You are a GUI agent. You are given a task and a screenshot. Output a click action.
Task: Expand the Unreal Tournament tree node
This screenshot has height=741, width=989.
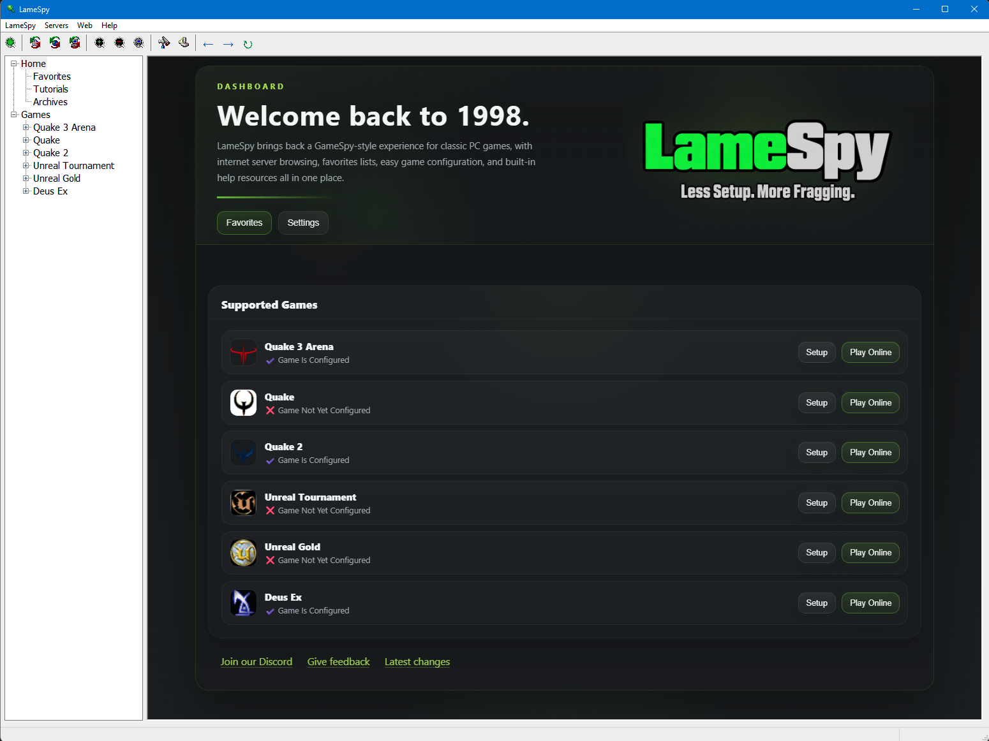pyautogui.click(x=26, y=166)
